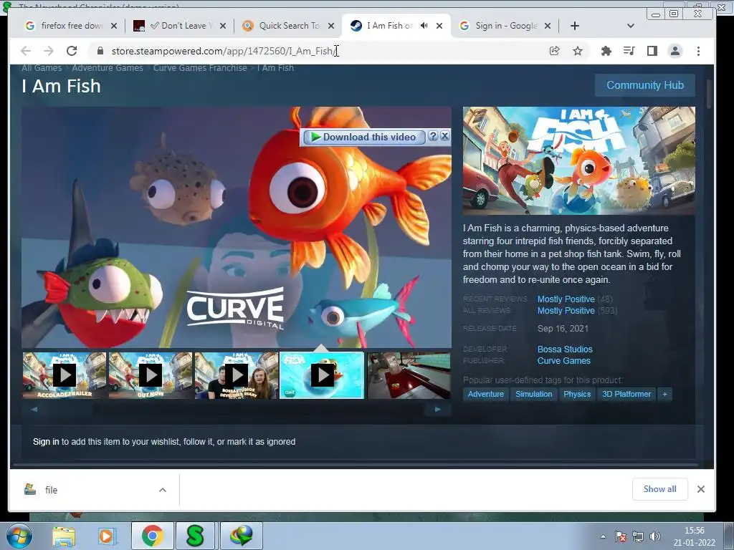The image size is (734, 550).
Task: Click the padlock site info icon
Action: click(100, 51)
